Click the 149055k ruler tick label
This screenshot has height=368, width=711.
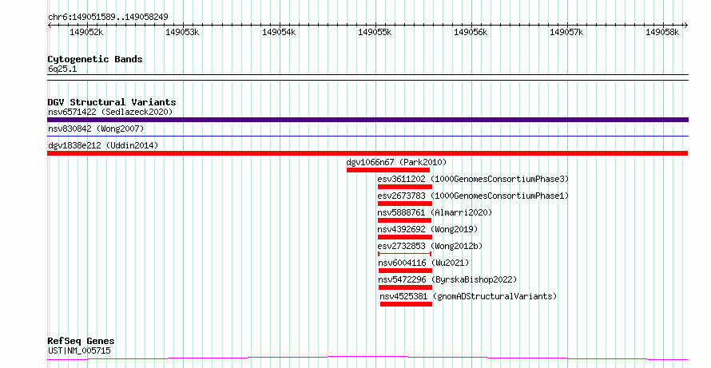tap(375, 32)
